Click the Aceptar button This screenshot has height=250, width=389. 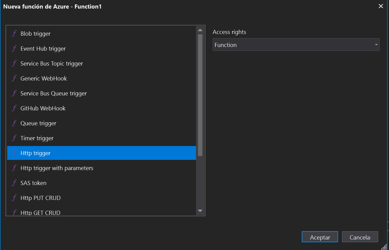pyautogui.click(x=320, y=237)
